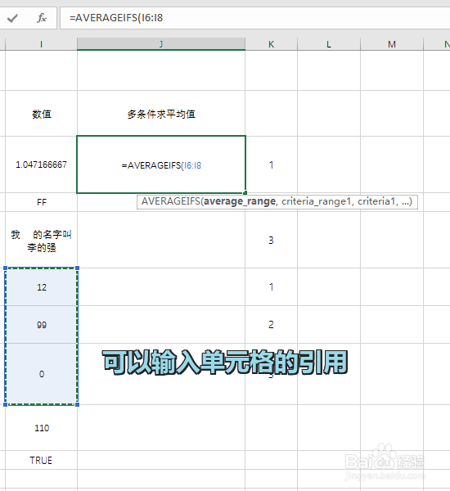This screenshot has width=450, height=491.
Task: Select column L header
Action: pos(328,44)
